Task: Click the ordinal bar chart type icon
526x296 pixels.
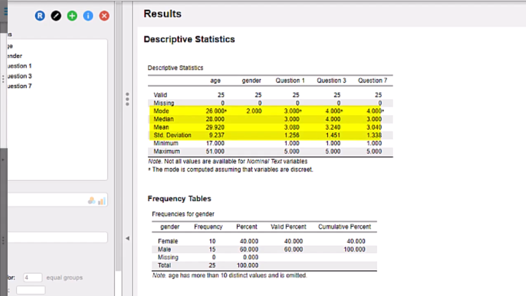Action: 102,201
